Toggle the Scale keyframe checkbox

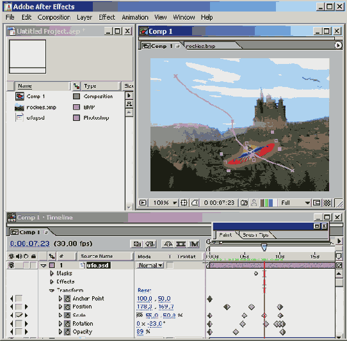pyautogui.click(x=19, y=315)
